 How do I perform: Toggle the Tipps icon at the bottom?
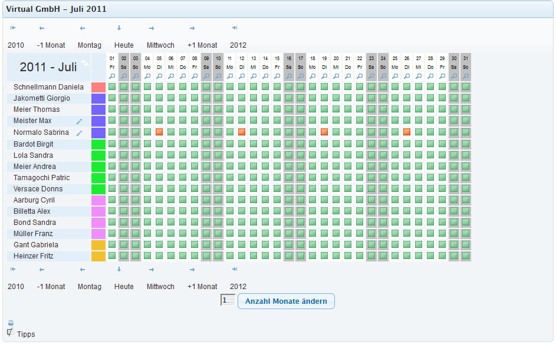point(10,333)
